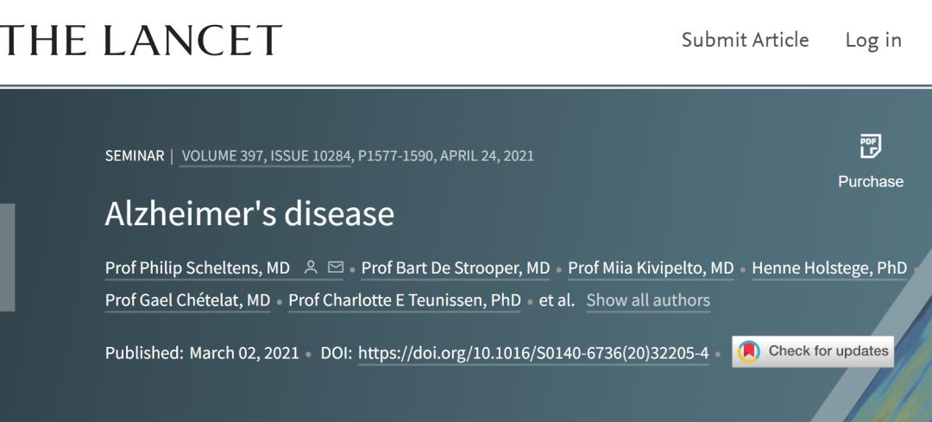This screenshot has height=422, width=932.
Task: View Prof Miia Kivipelto author details
Action: pos(651,268)
